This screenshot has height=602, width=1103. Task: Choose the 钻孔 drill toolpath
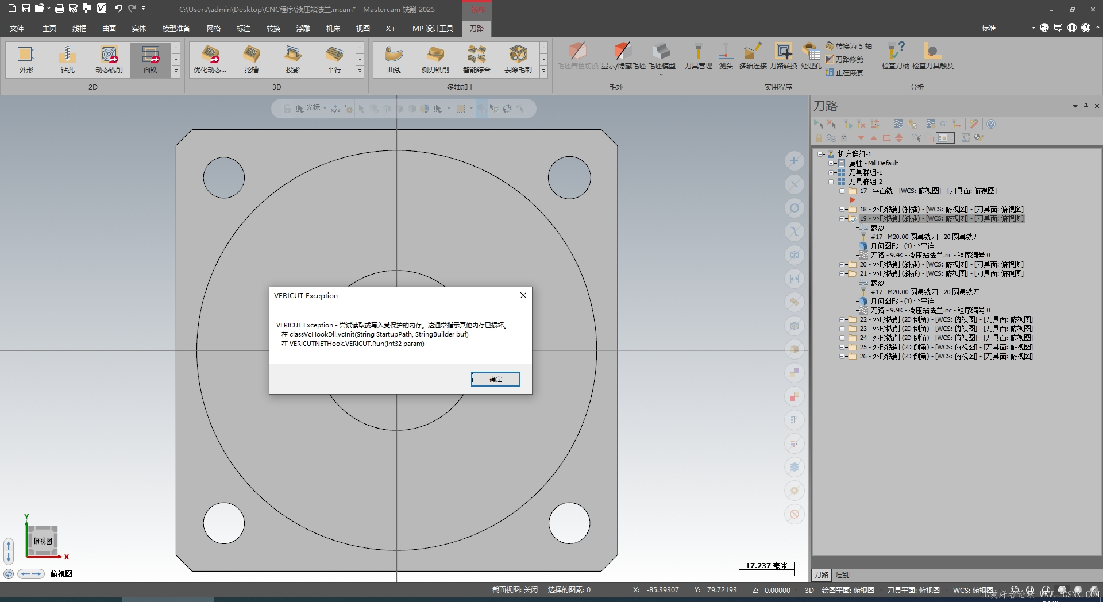pos(68,60)
